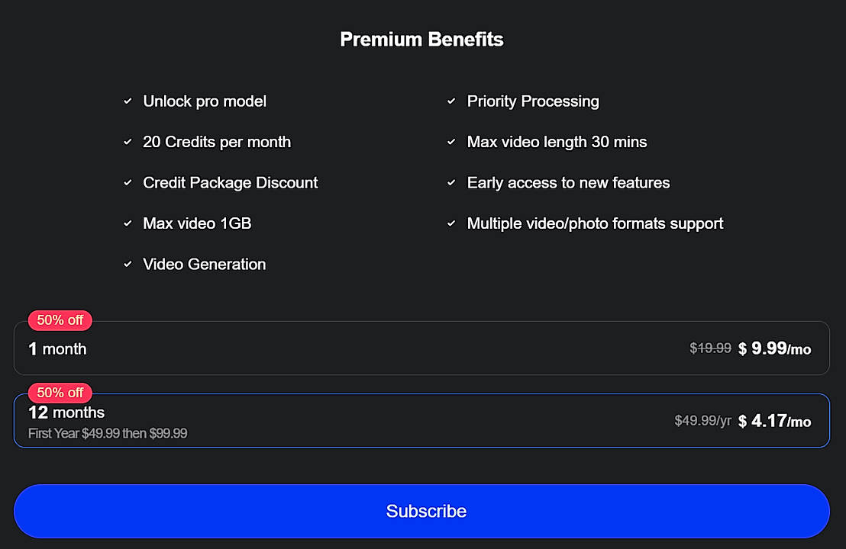
Task: Click checkmark next to Priority Processing
Action: point(451,101)
